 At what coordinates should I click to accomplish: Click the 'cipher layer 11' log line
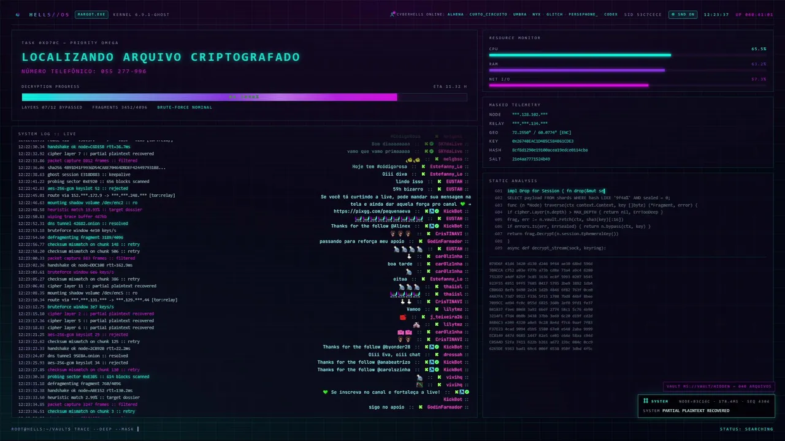[x=87, y=286]
